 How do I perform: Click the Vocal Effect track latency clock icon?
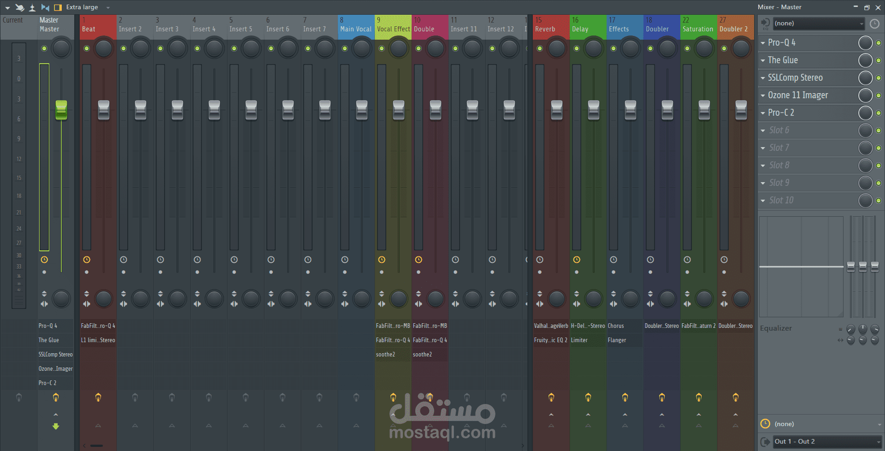382,260
